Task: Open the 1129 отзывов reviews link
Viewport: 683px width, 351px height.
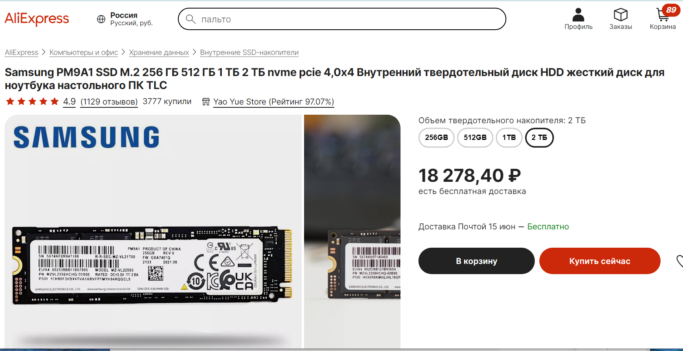Action: [x=109, y=102]
